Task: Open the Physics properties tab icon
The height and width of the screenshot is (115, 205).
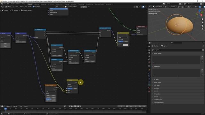Action: coord(149,79)
